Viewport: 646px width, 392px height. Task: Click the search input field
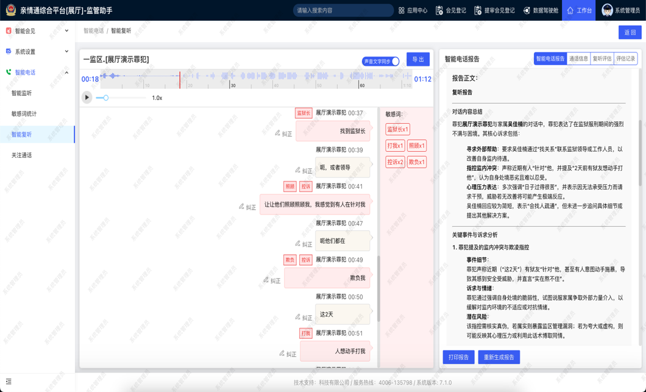343,10
